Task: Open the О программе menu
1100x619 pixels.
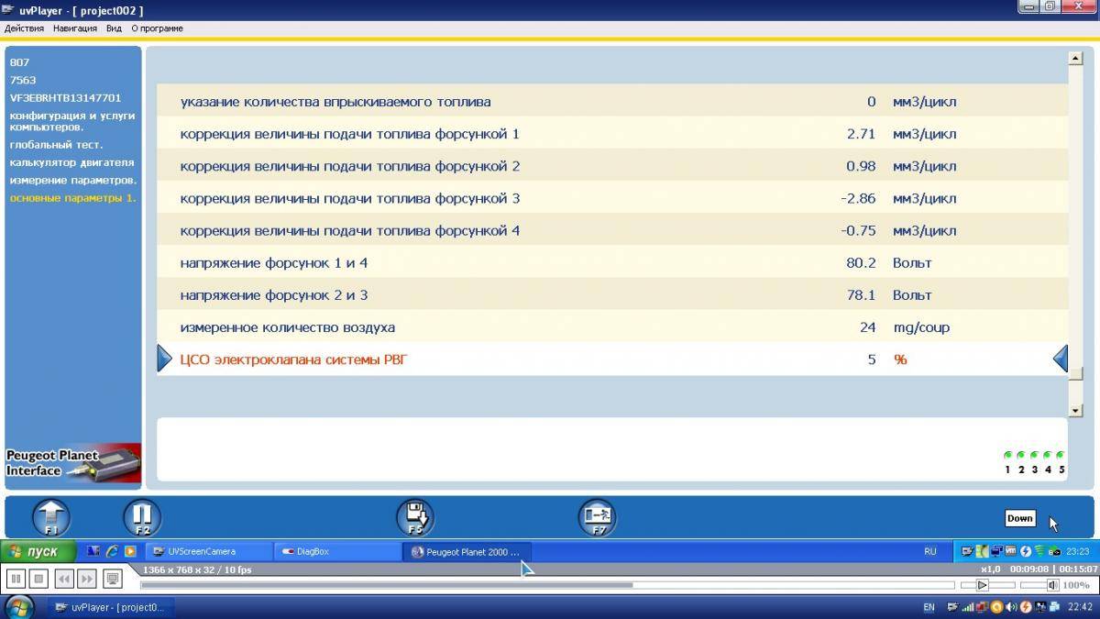Action: 157,28
